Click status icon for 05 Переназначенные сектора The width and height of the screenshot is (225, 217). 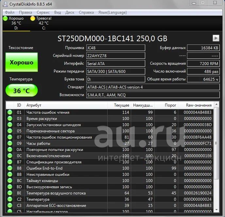tap(10, 131)
